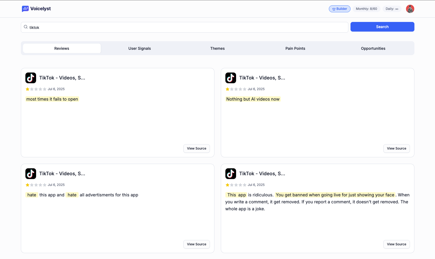Select the Pain Points tab
Image resolution: width=435 pixels, height=259 pixels.
[x=295, y=48]
